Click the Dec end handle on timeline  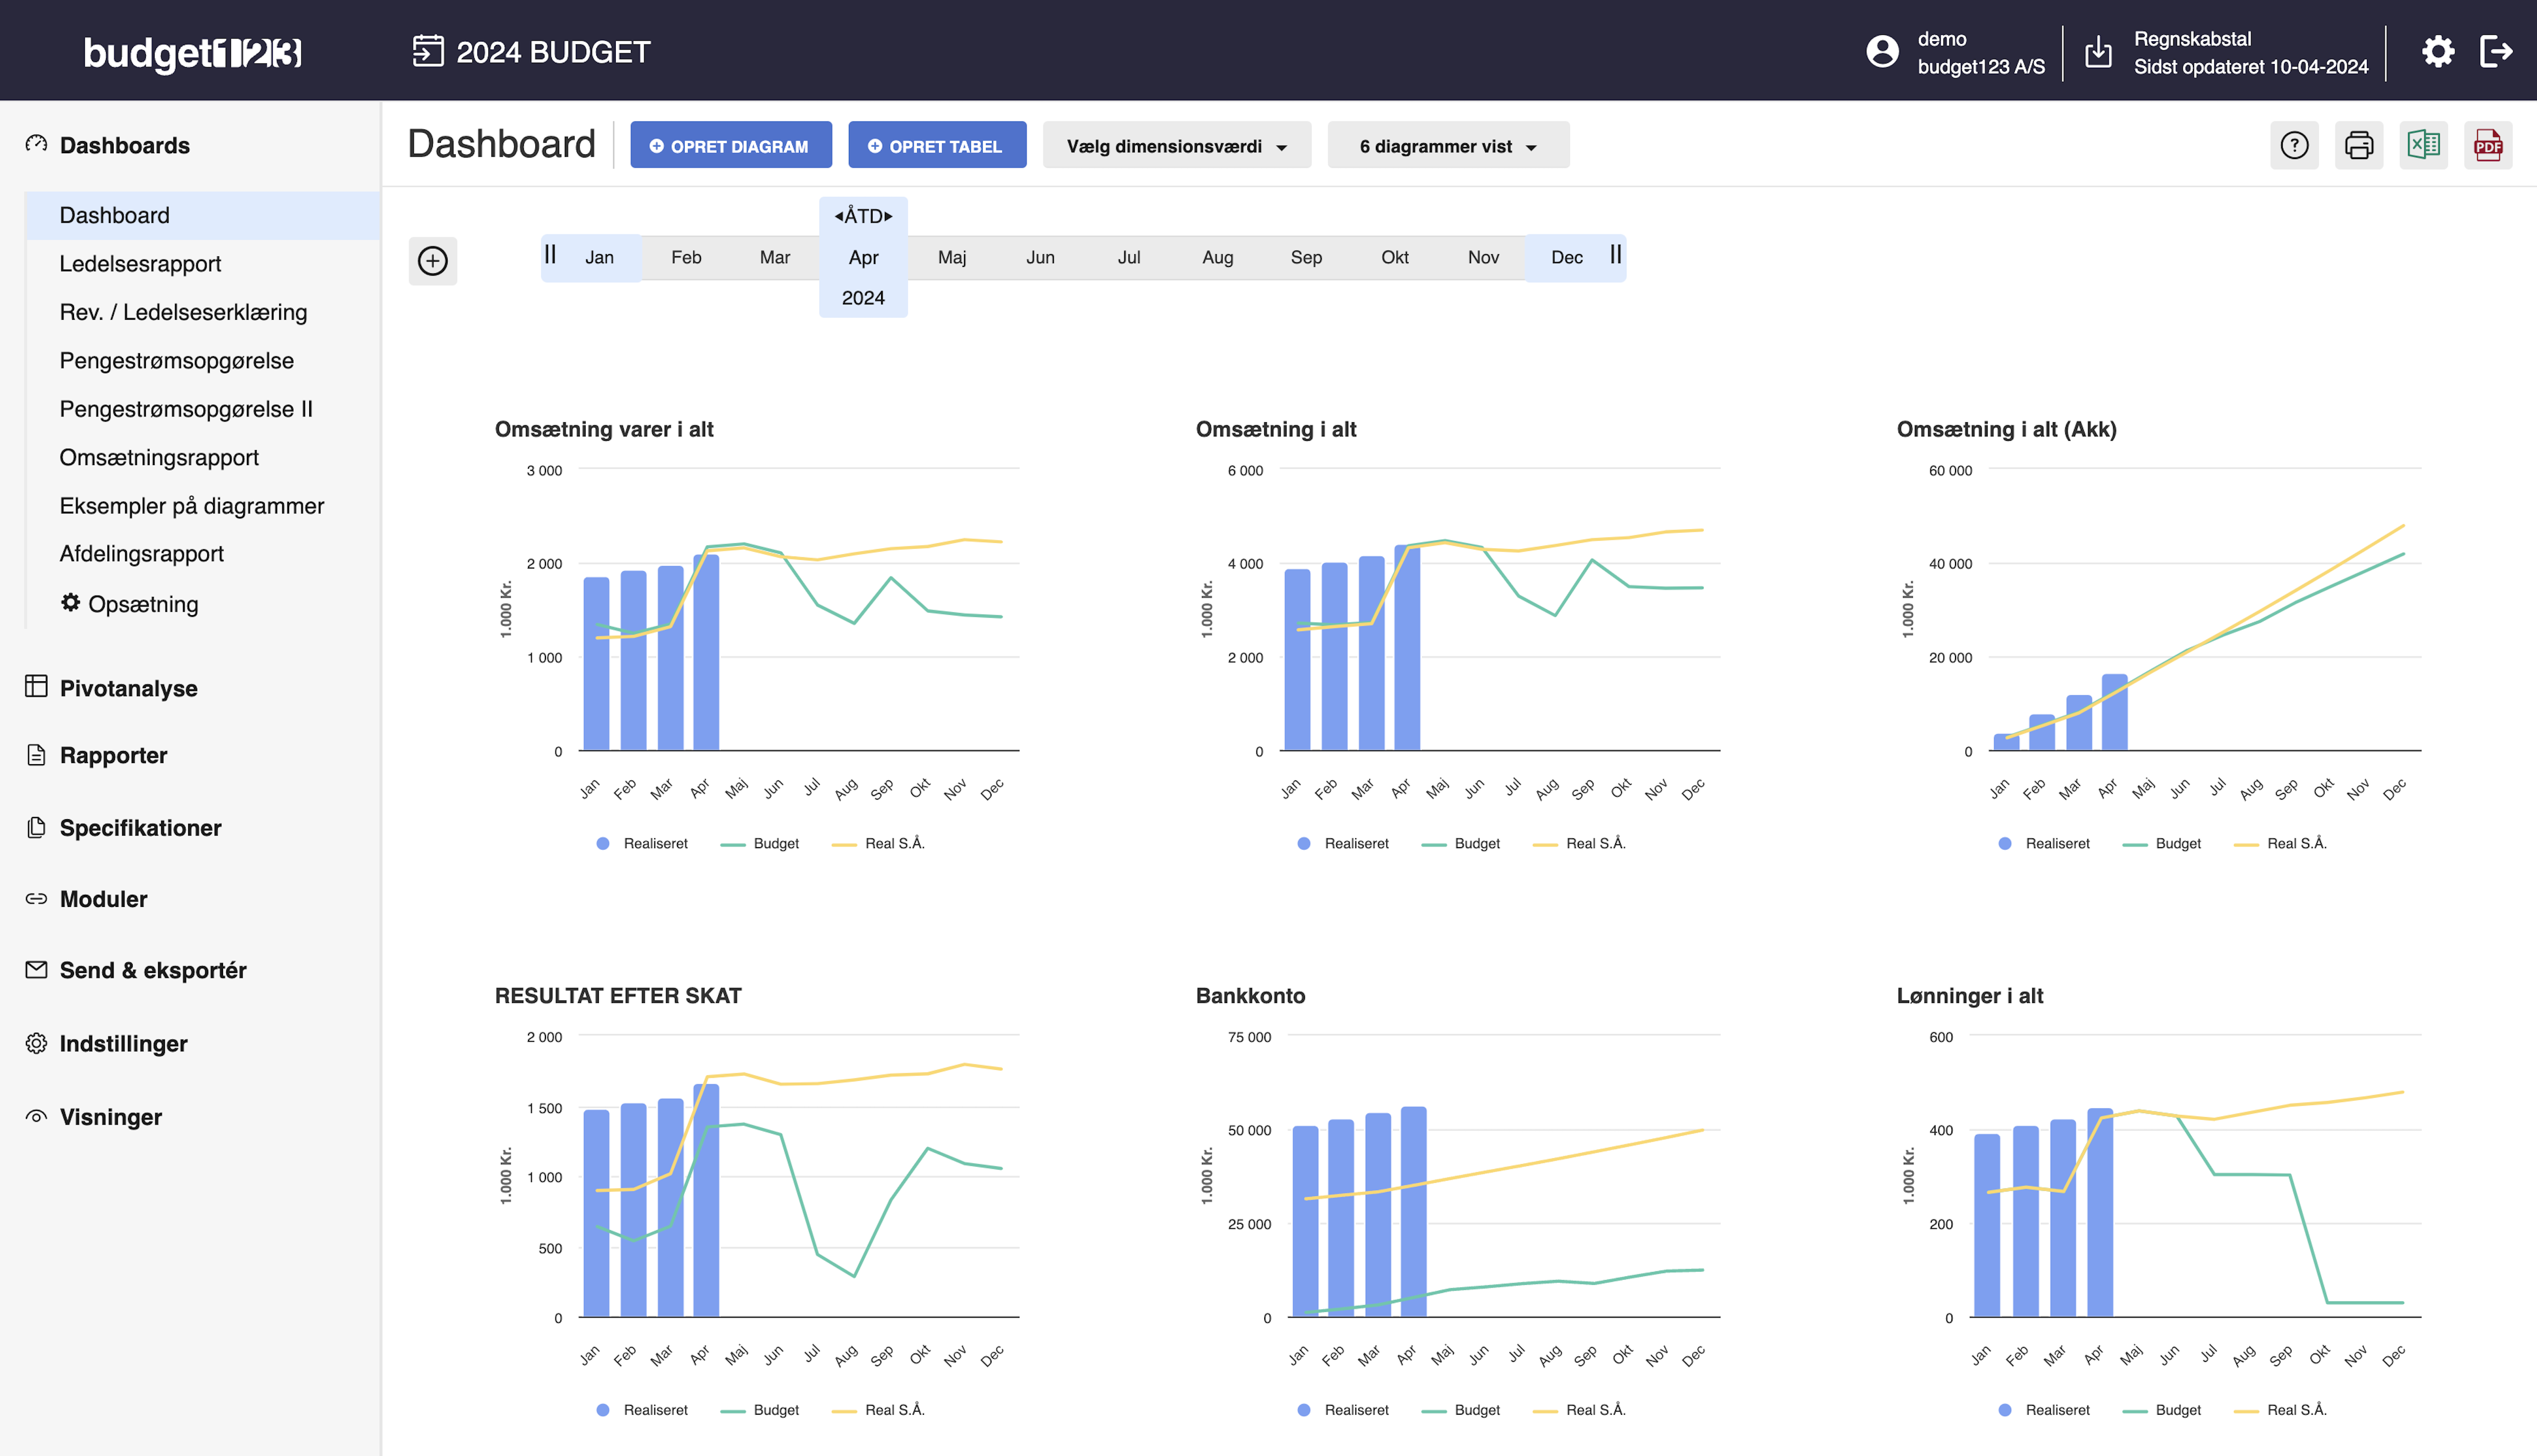[x=1615, y=256]
